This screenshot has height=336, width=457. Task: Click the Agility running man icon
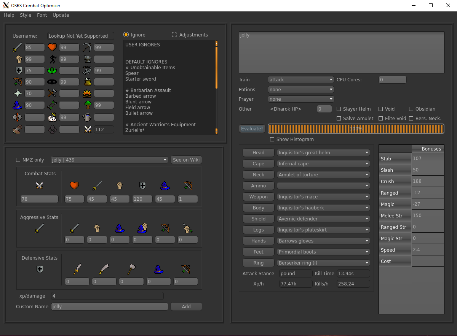click(x=52, y=59)
